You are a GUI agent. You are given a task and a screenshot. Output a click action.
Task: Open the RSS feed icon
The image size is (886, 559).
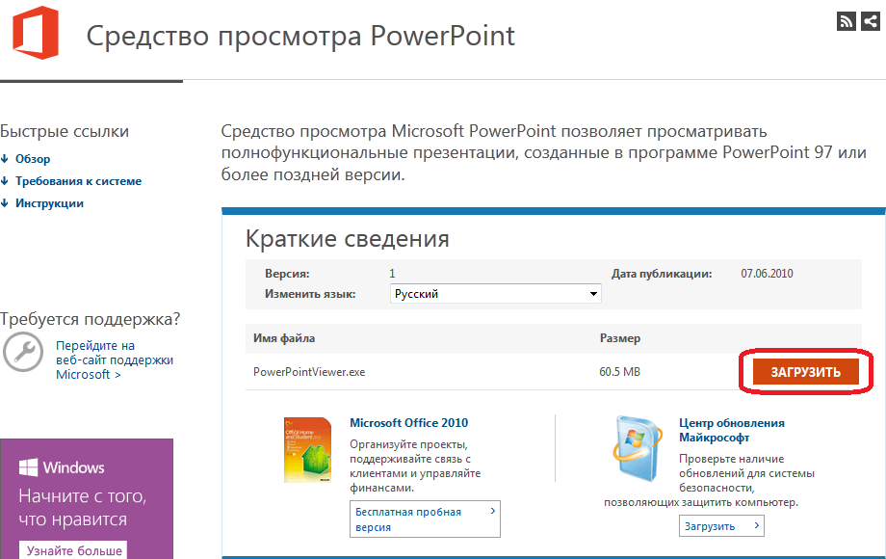[x=847, y=21]
